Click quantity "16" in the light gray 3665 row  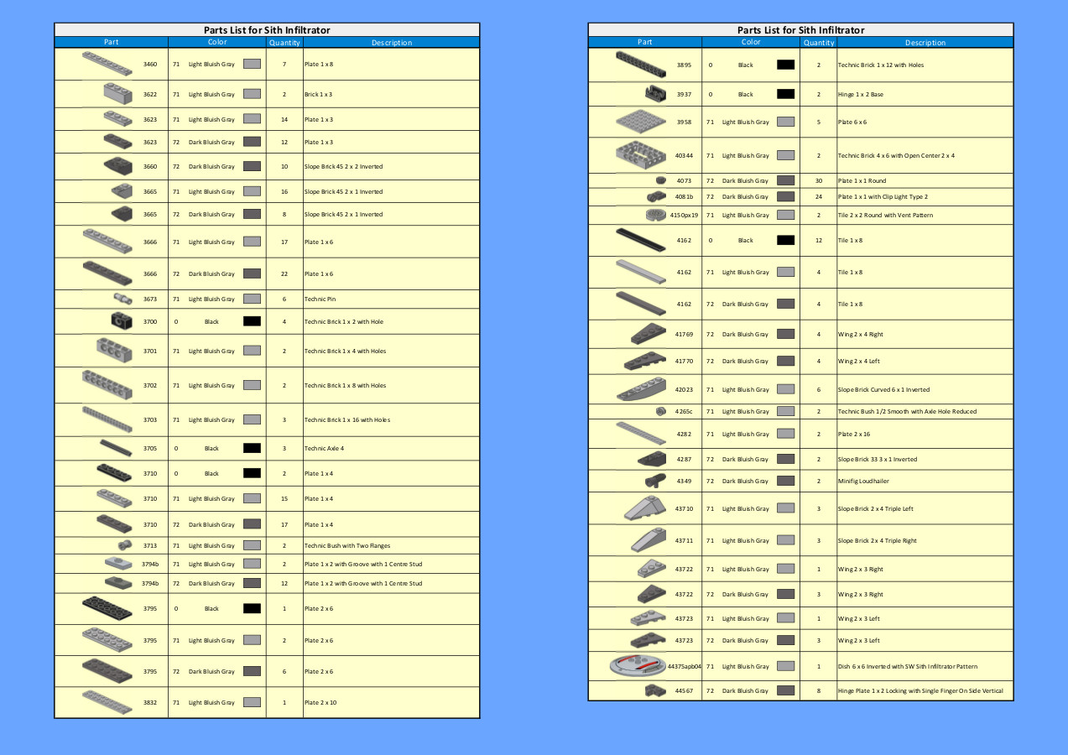pyautogui.click(x=284, y=191)
